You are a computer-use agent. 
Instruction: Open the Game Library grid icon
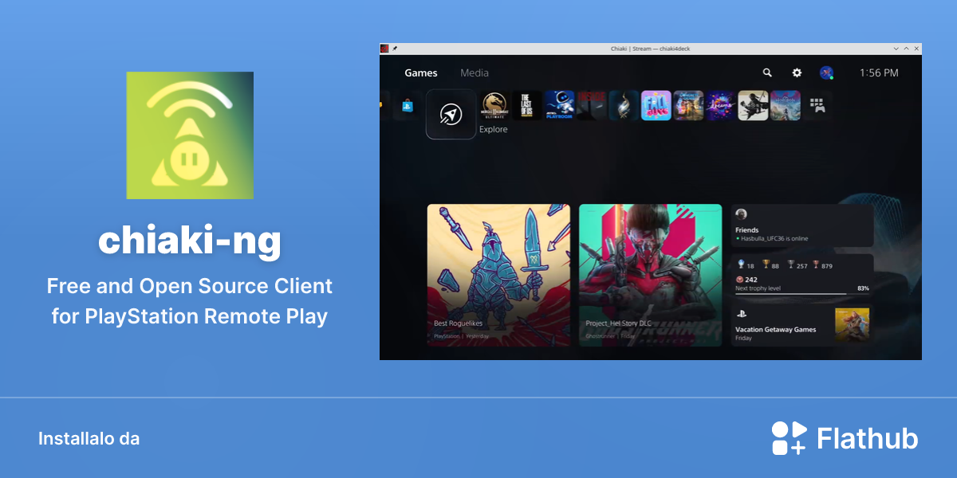[817, 105]
